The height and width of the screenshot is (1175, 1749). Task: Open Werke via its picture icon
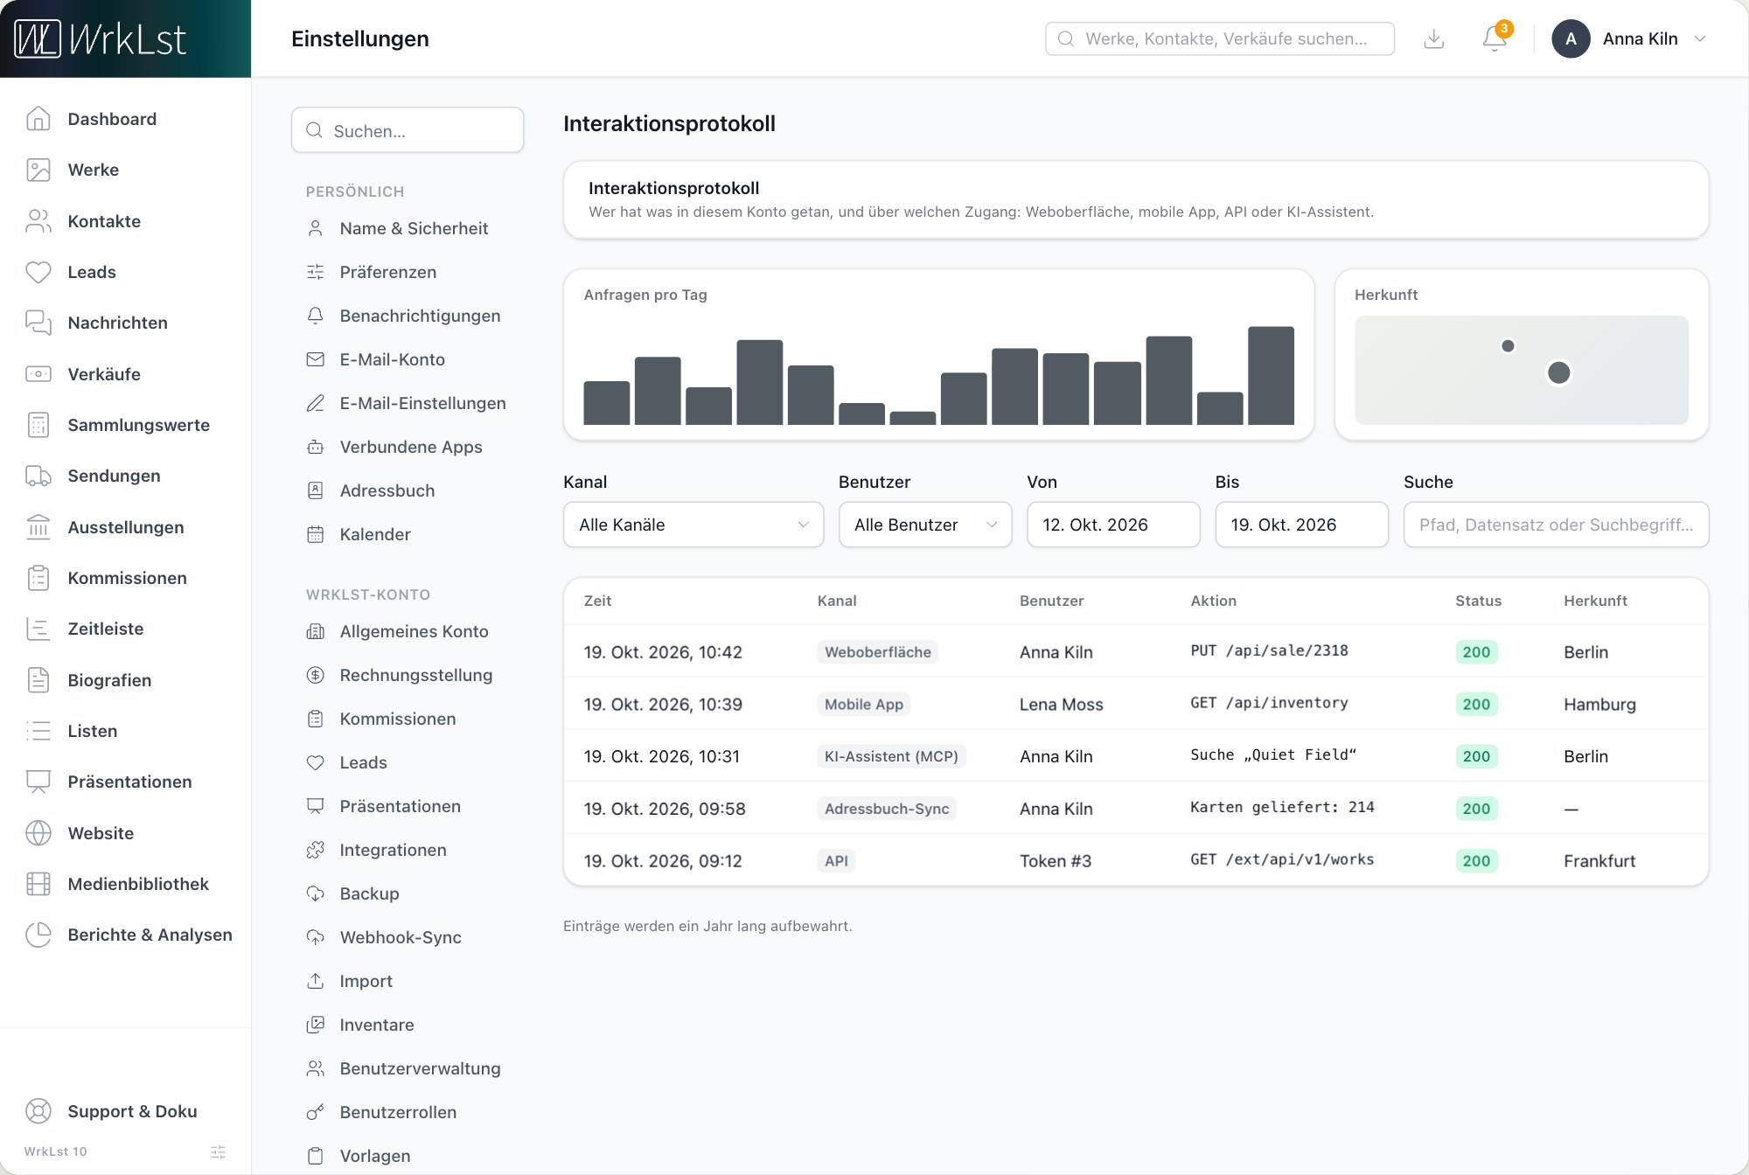(38, 170)
